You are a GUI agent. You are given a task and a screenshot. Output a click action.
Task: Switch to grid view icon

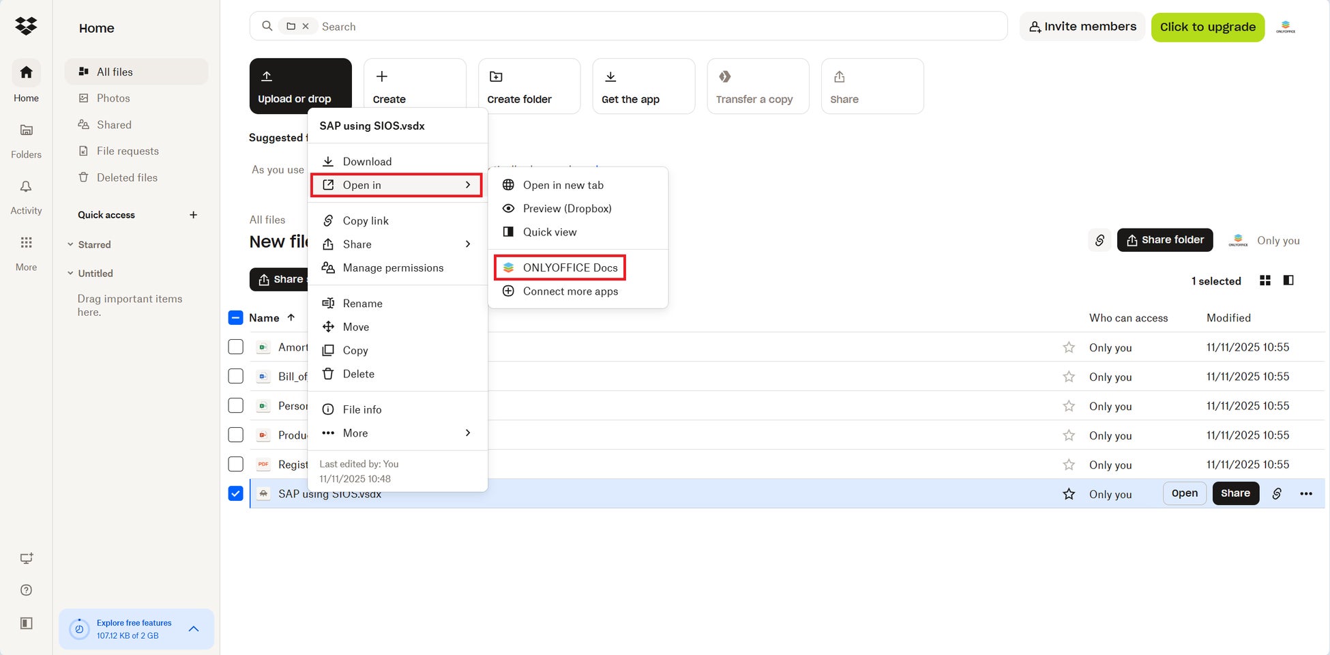pos(1265,280)
